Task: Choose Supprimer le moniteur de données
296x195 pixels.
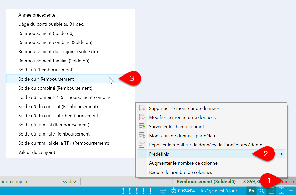Action: (211, 108)
